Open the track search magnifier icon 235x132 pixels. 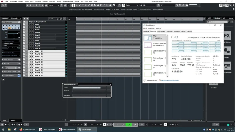[64, 19]
